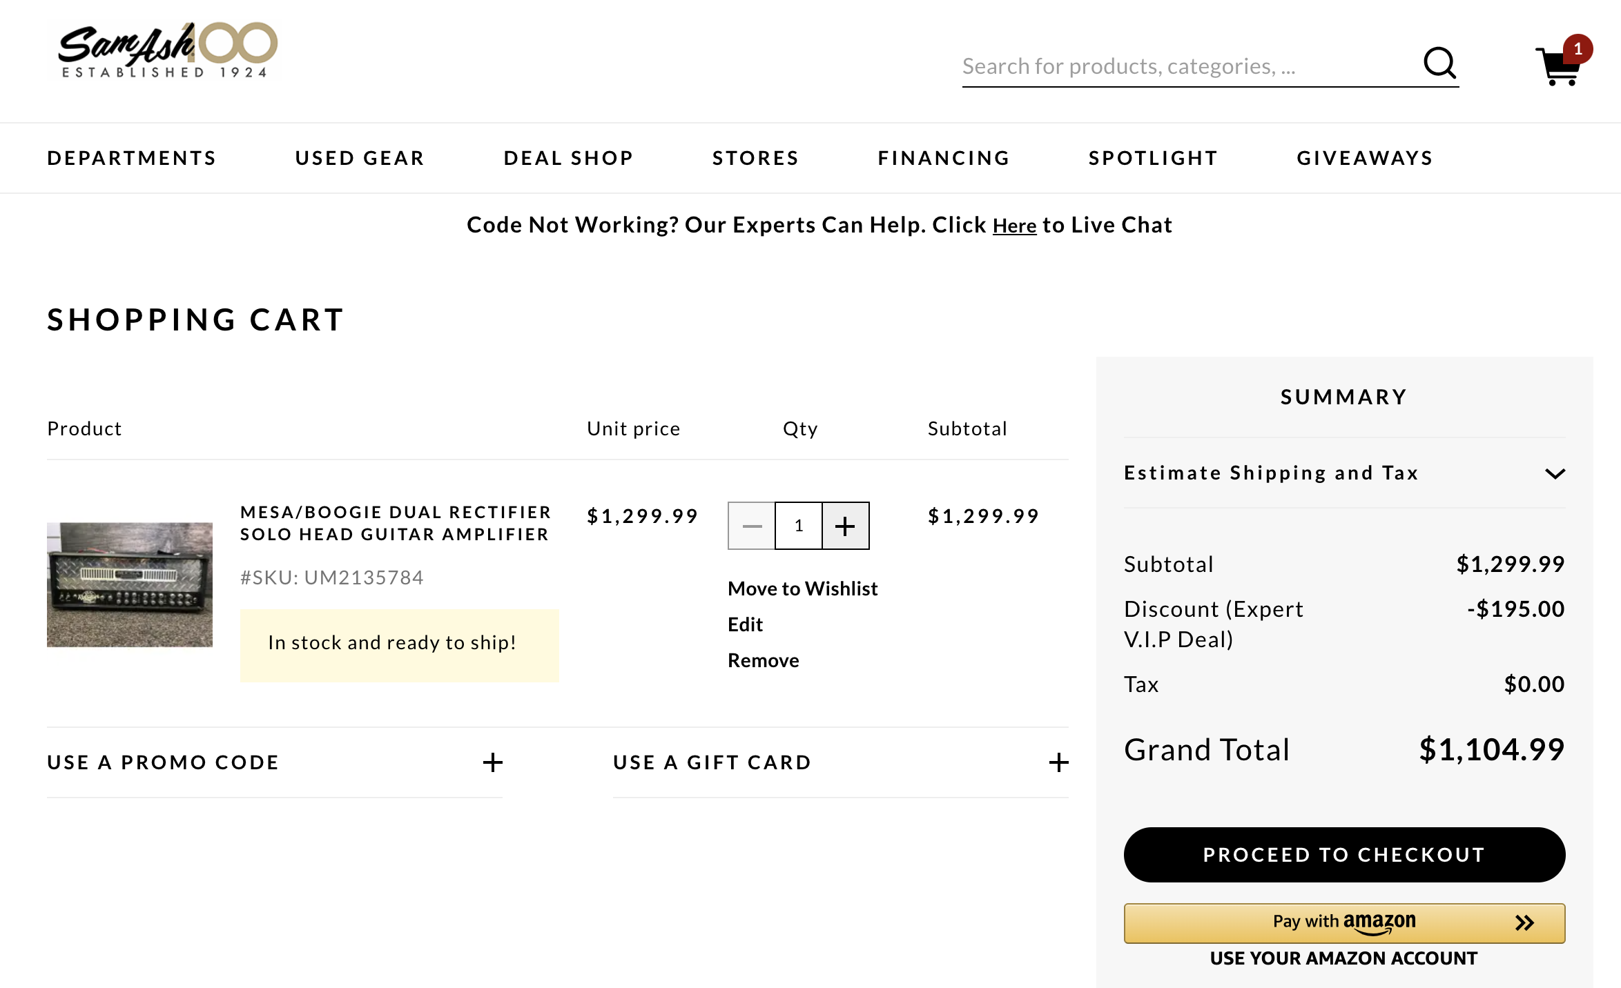Click the Sam Ash logo
The image size is (1621, 988).
tap(167, 50)
